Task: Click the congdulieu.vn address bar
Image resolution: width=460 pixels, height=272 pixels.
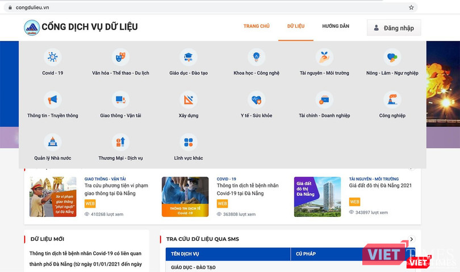Action: point(210,7)
